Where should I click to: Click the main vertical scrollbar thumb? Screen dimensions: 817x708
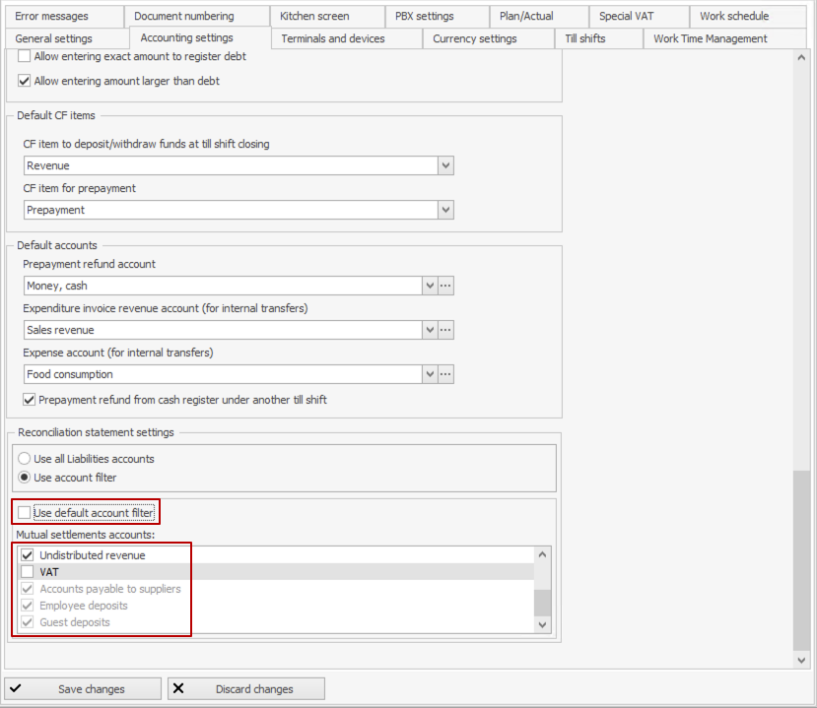coord(802,559)
